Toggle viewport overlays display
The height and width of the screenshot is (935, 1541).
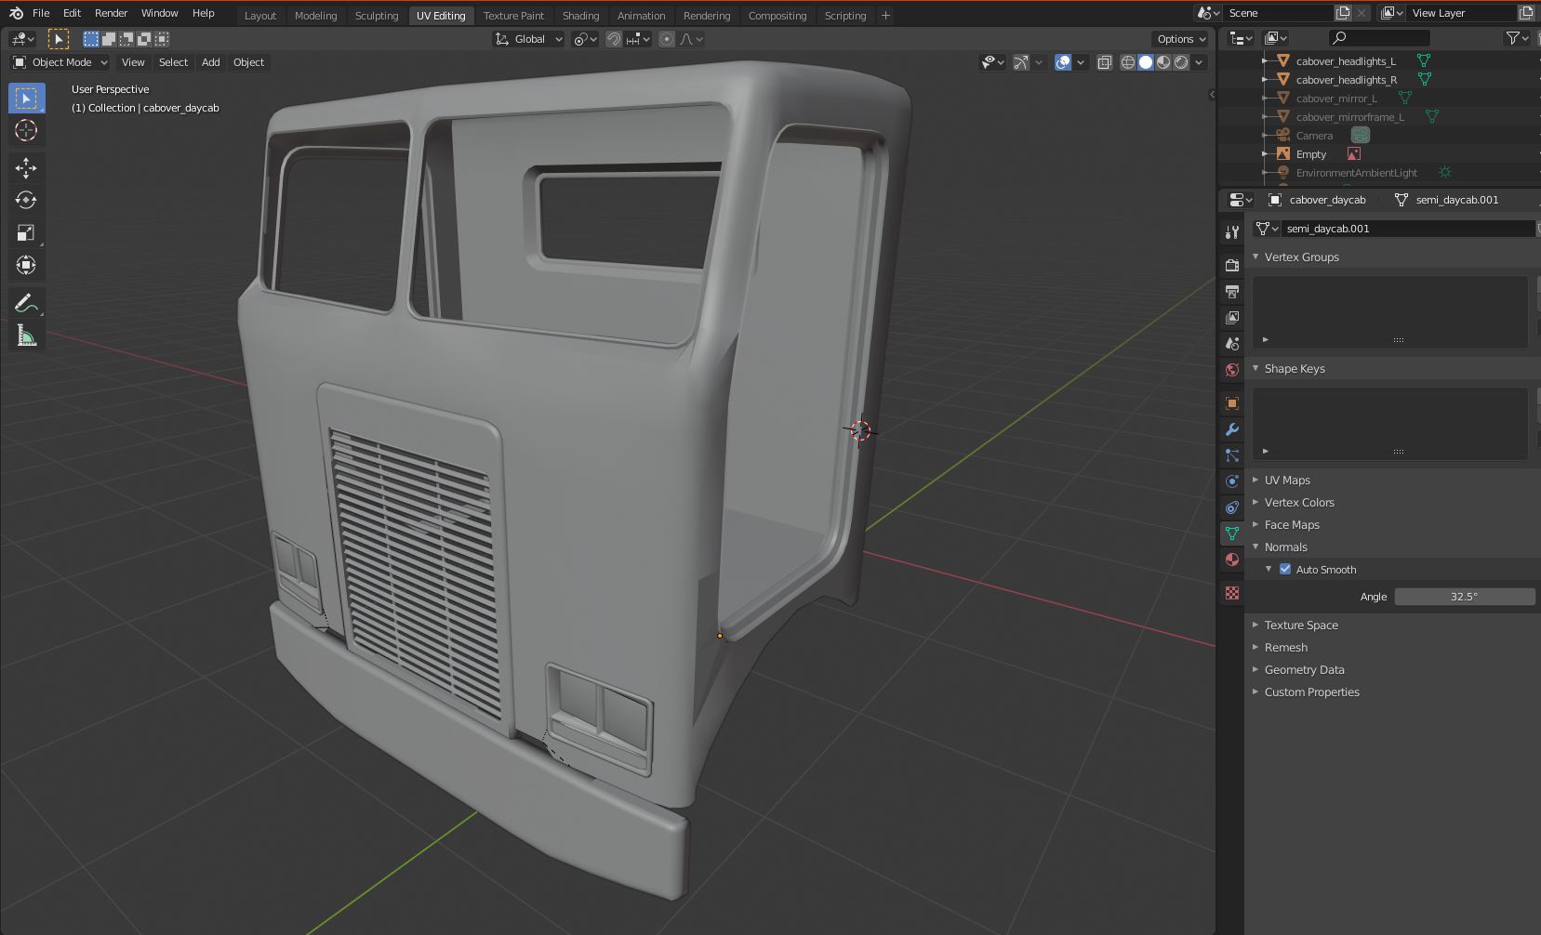coord(1063,62)
